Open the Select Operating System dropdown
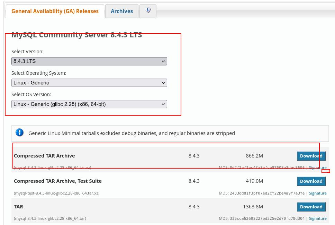This screenshot has height=225, width=335. click(89, 83)
